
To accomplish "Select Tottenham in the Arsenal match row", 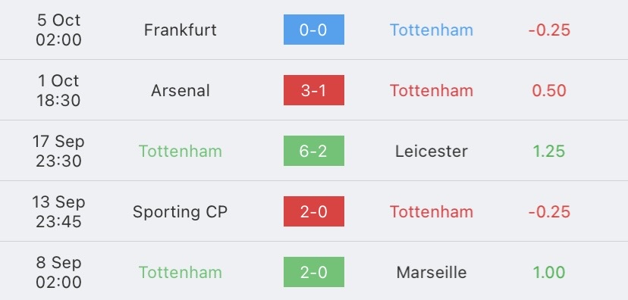I will click(432, 91).
